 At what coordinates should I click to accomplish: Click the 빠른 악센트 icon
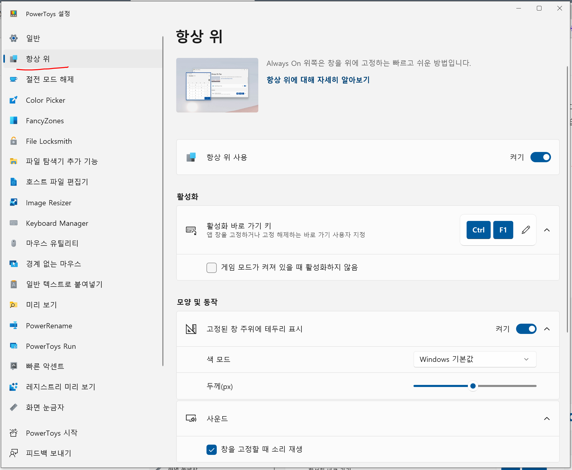tap(14, 366)
